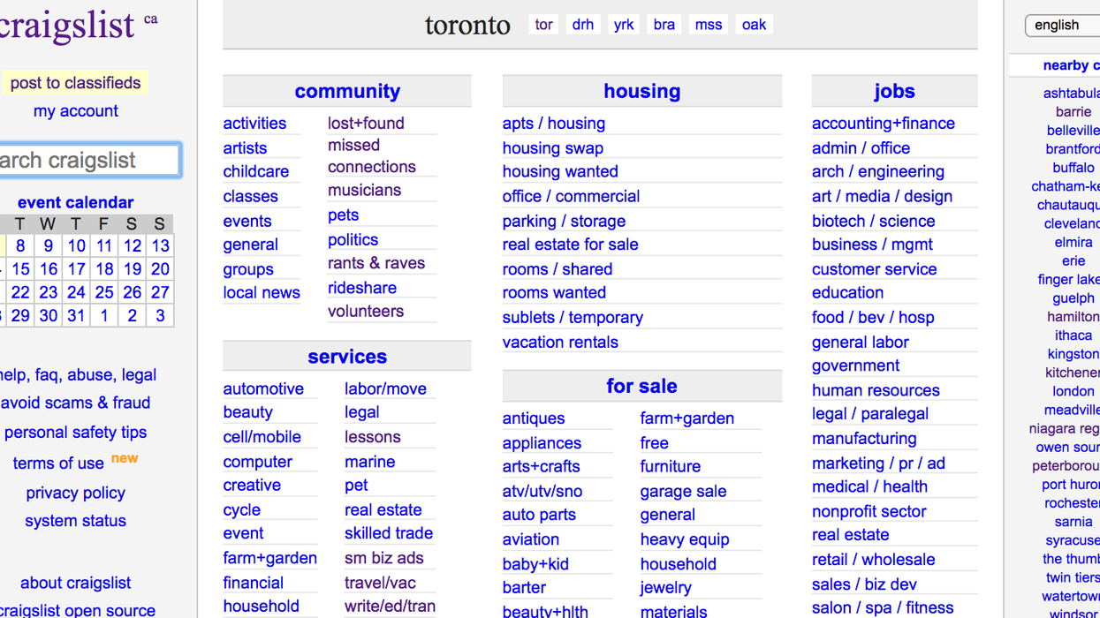Open the avoid scams & fraud page
The image size is (1100, 618).
pos(75,403)
